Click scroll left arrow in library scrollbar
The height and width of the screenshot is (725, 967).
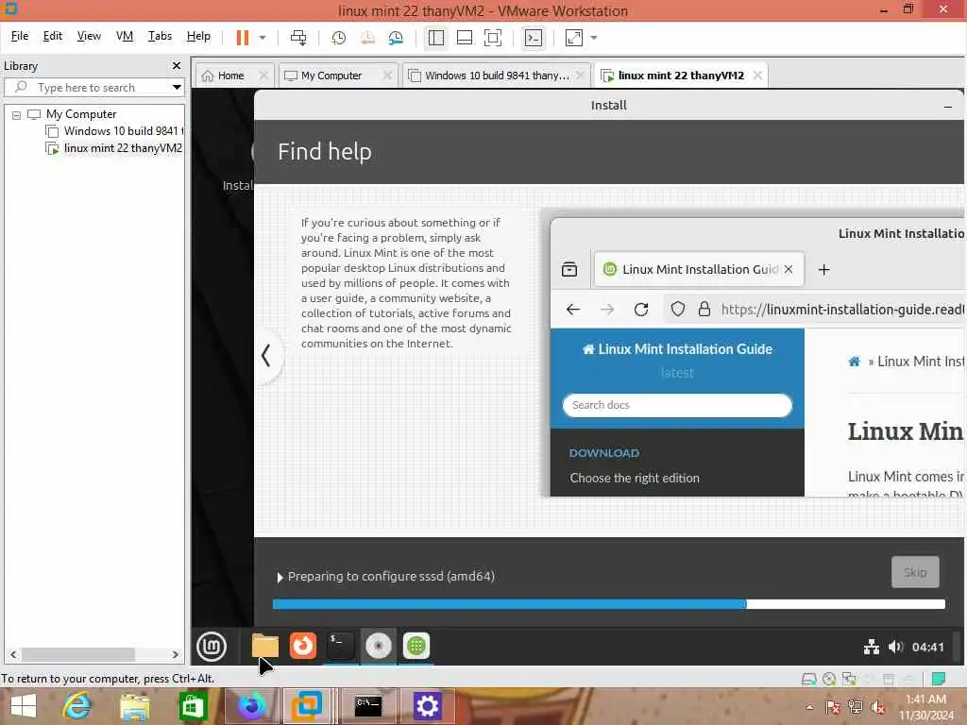(x=13, y=654)
